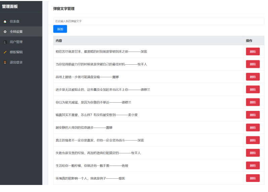
Task: Delete the 越安静的人 露娜 row
Action: point(253,128)
